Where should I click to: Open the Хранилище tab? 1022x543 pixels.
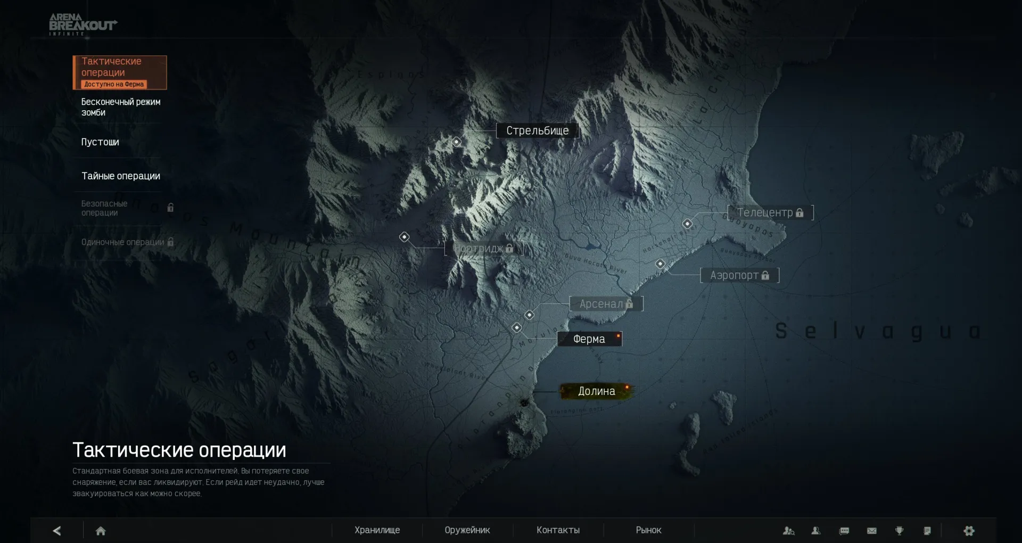tap(377, 530)
